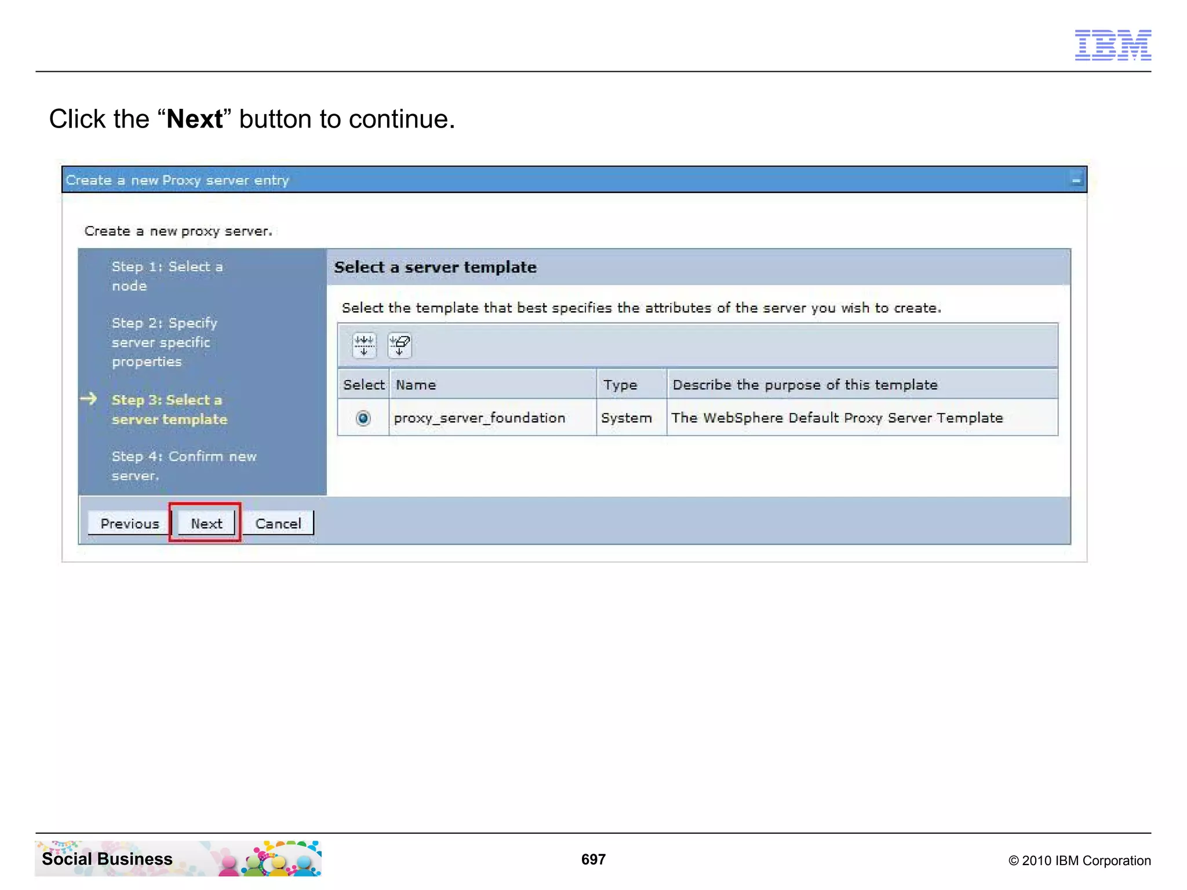Open Step 2: Specify server specific properties
1187x890 pixels.
point(165,342)
